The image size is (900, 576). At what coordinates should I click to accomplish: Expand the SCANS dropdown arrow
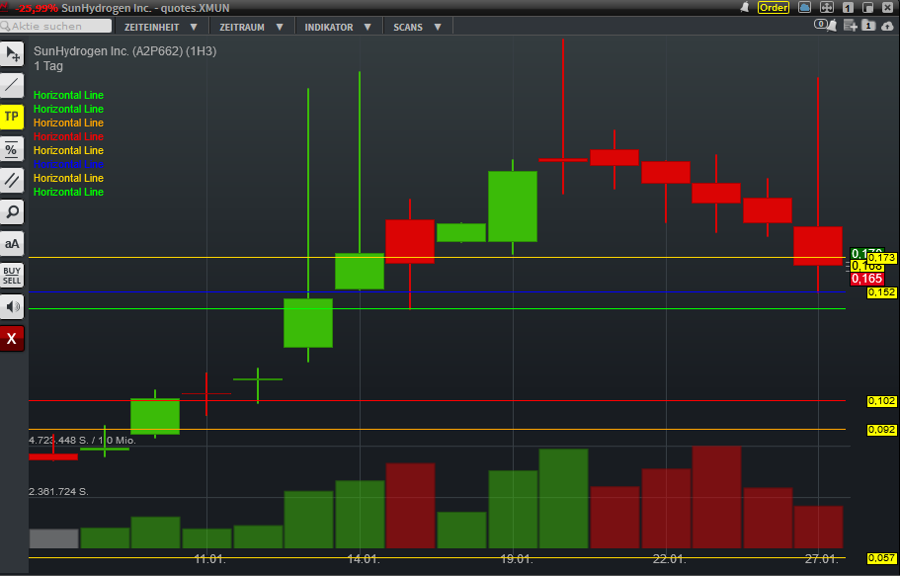[438, 27]
